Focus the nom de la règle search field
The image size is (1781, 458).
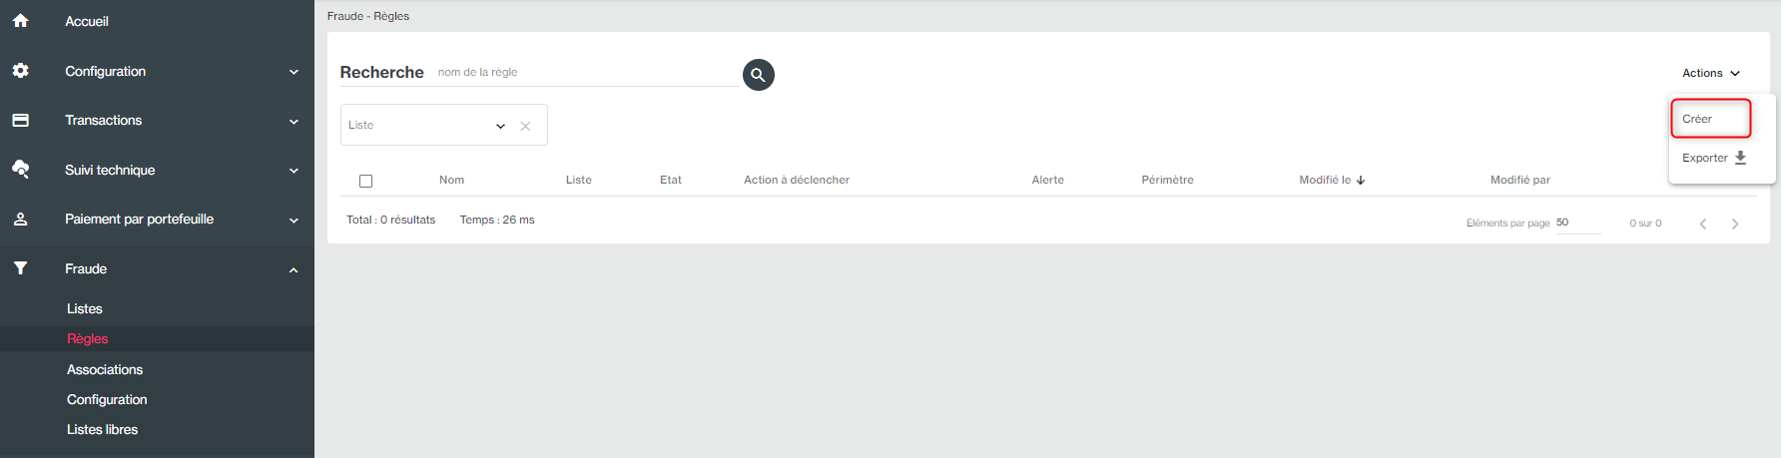pos(587,72)
